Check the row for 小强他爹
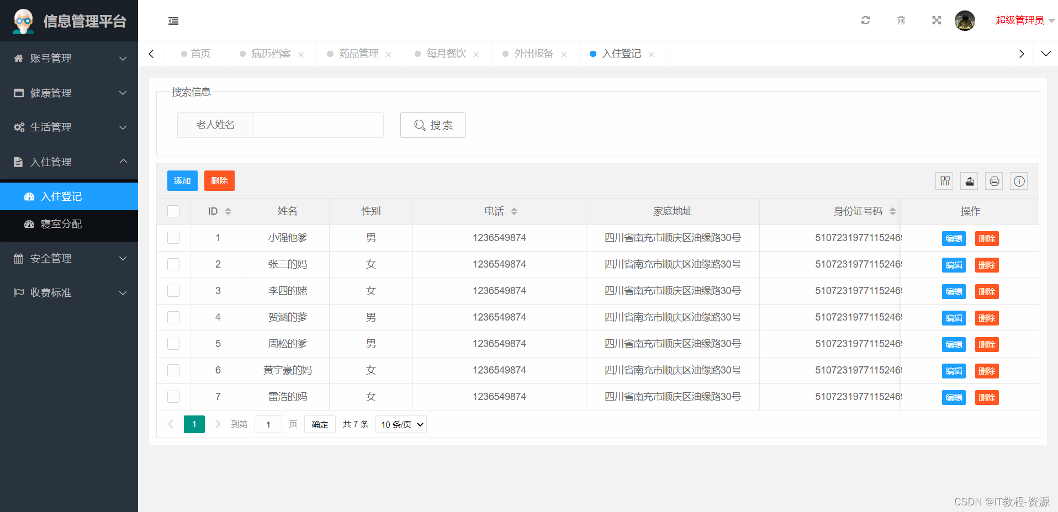Screen dimensions: 1058x512 [173, 238]
